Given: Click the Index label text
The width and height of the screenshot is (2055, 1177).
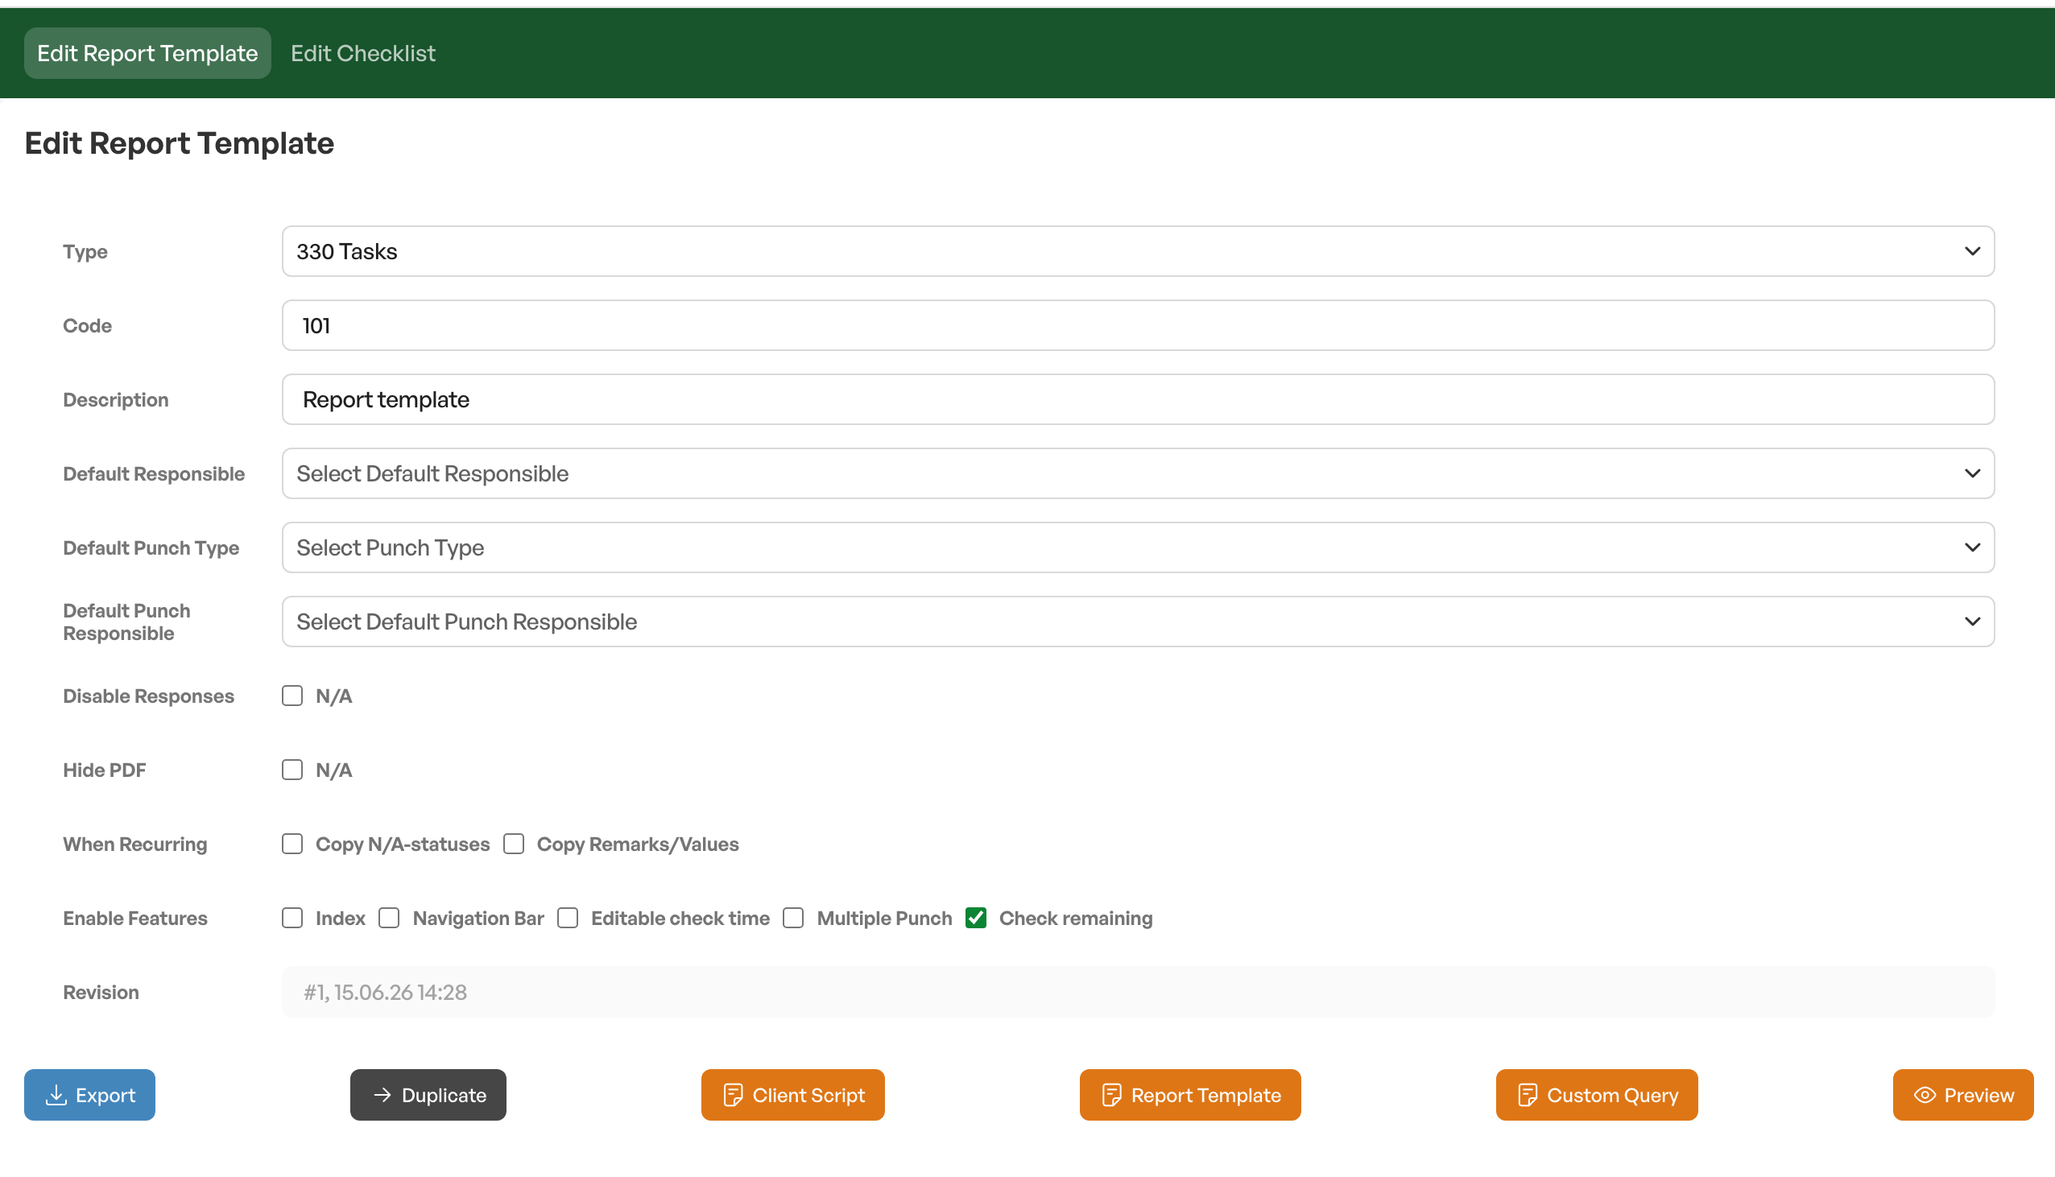Looking at the screenshot, I should [341, 919].
